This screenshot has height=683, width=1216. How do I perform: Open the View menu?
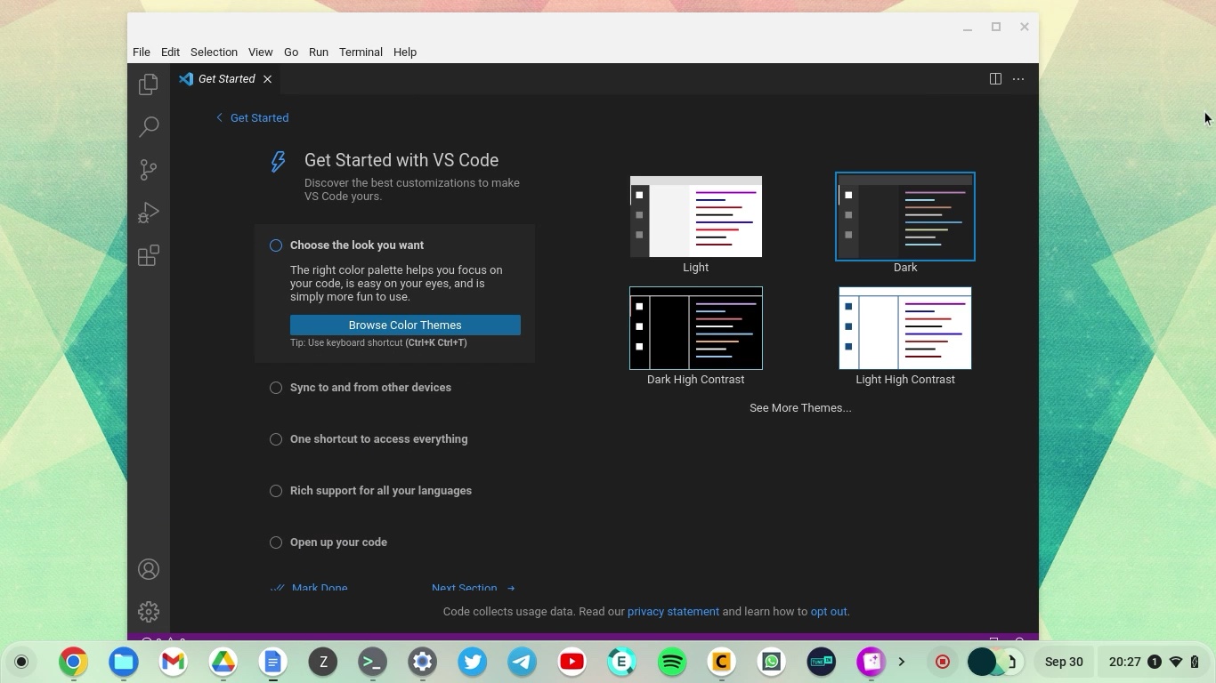coord(260,52)
